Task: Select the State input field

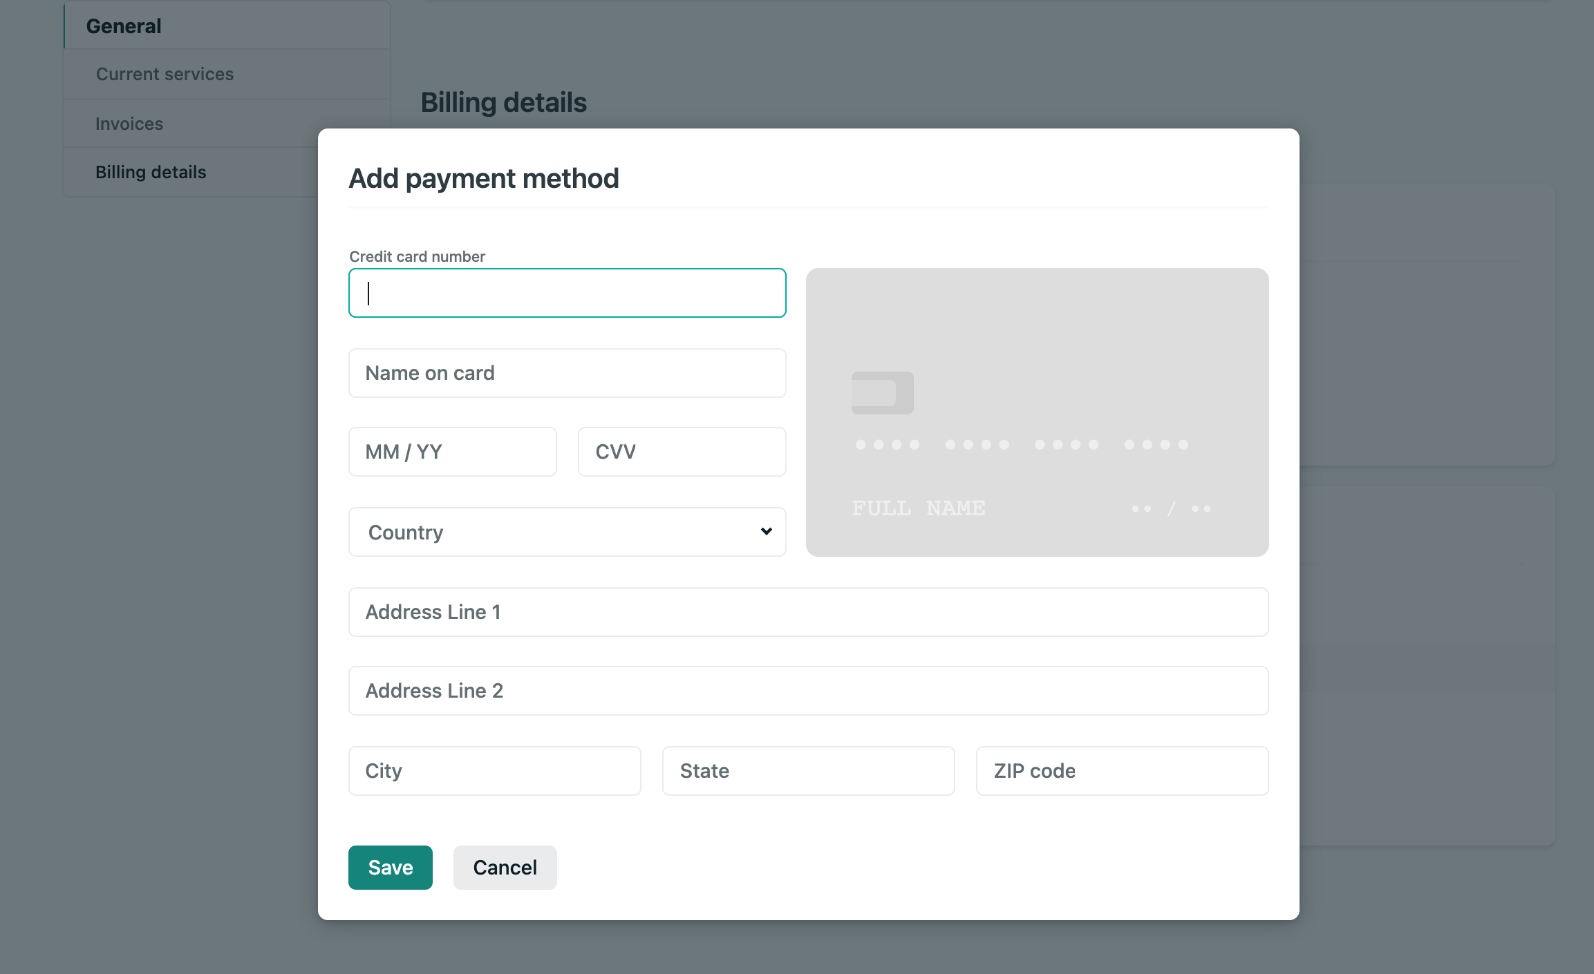Action: [808, 771]
